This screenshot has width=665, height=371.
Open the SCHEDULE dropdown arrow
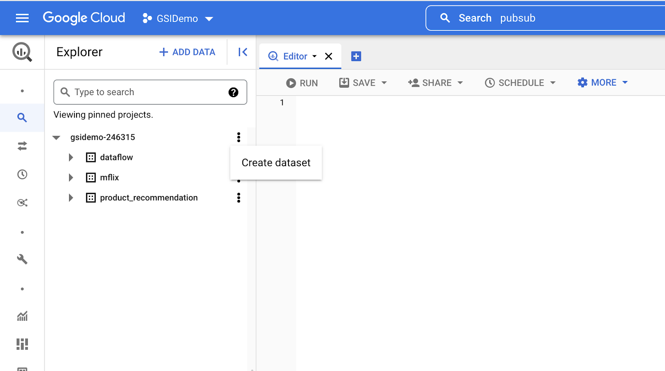point(553,83)
